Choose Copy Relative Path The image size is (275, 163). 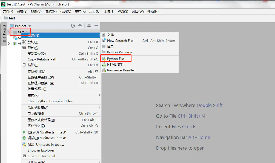click(61, 59)
